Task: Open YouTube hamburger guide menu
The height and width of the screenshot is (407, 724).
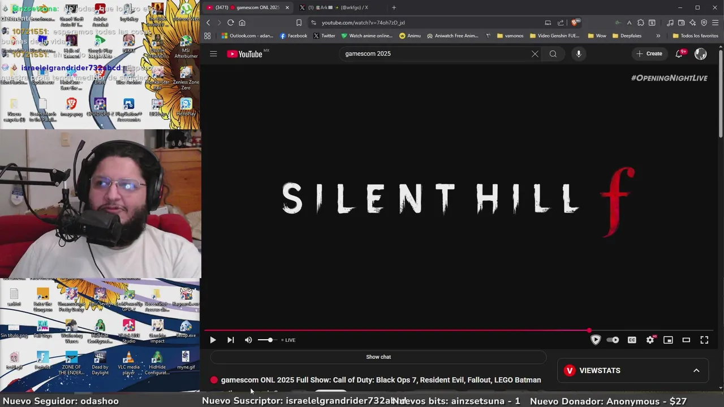Action: 213,54
